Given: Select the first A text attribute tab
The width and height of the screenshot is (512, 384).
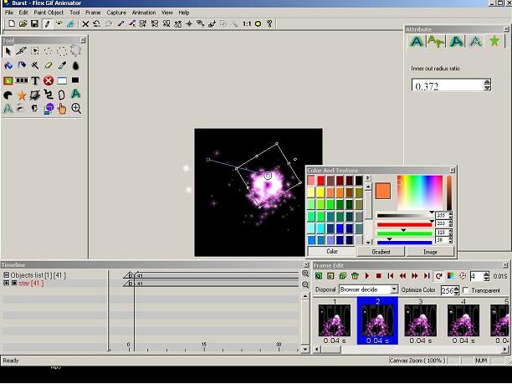Looking at the screenshot, I should click(x=417, y=42).
